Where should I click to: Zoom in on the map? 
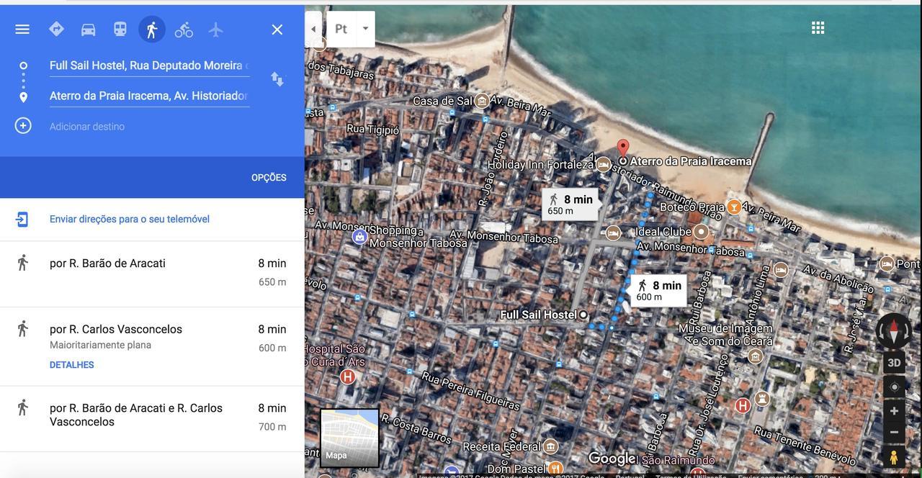pyautogui.click(x=894, y=411)
